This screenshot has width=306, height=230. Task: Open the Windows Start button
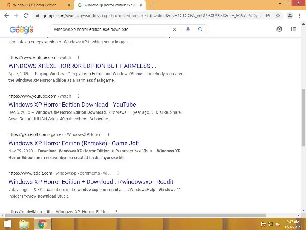point(7,224)
